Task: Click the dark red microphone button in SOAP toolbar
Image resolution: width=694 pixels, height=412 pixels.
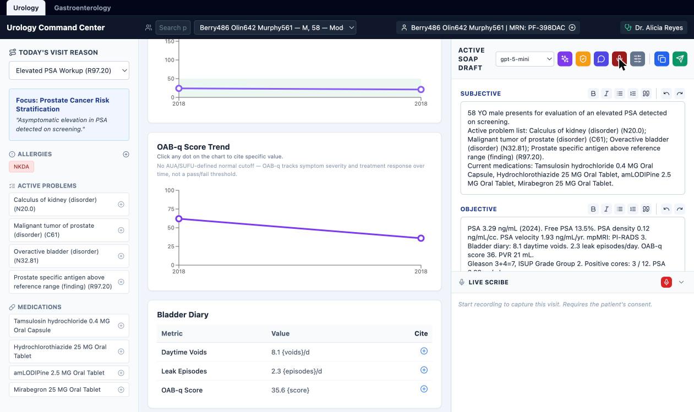Action: (x=619, y=59)
